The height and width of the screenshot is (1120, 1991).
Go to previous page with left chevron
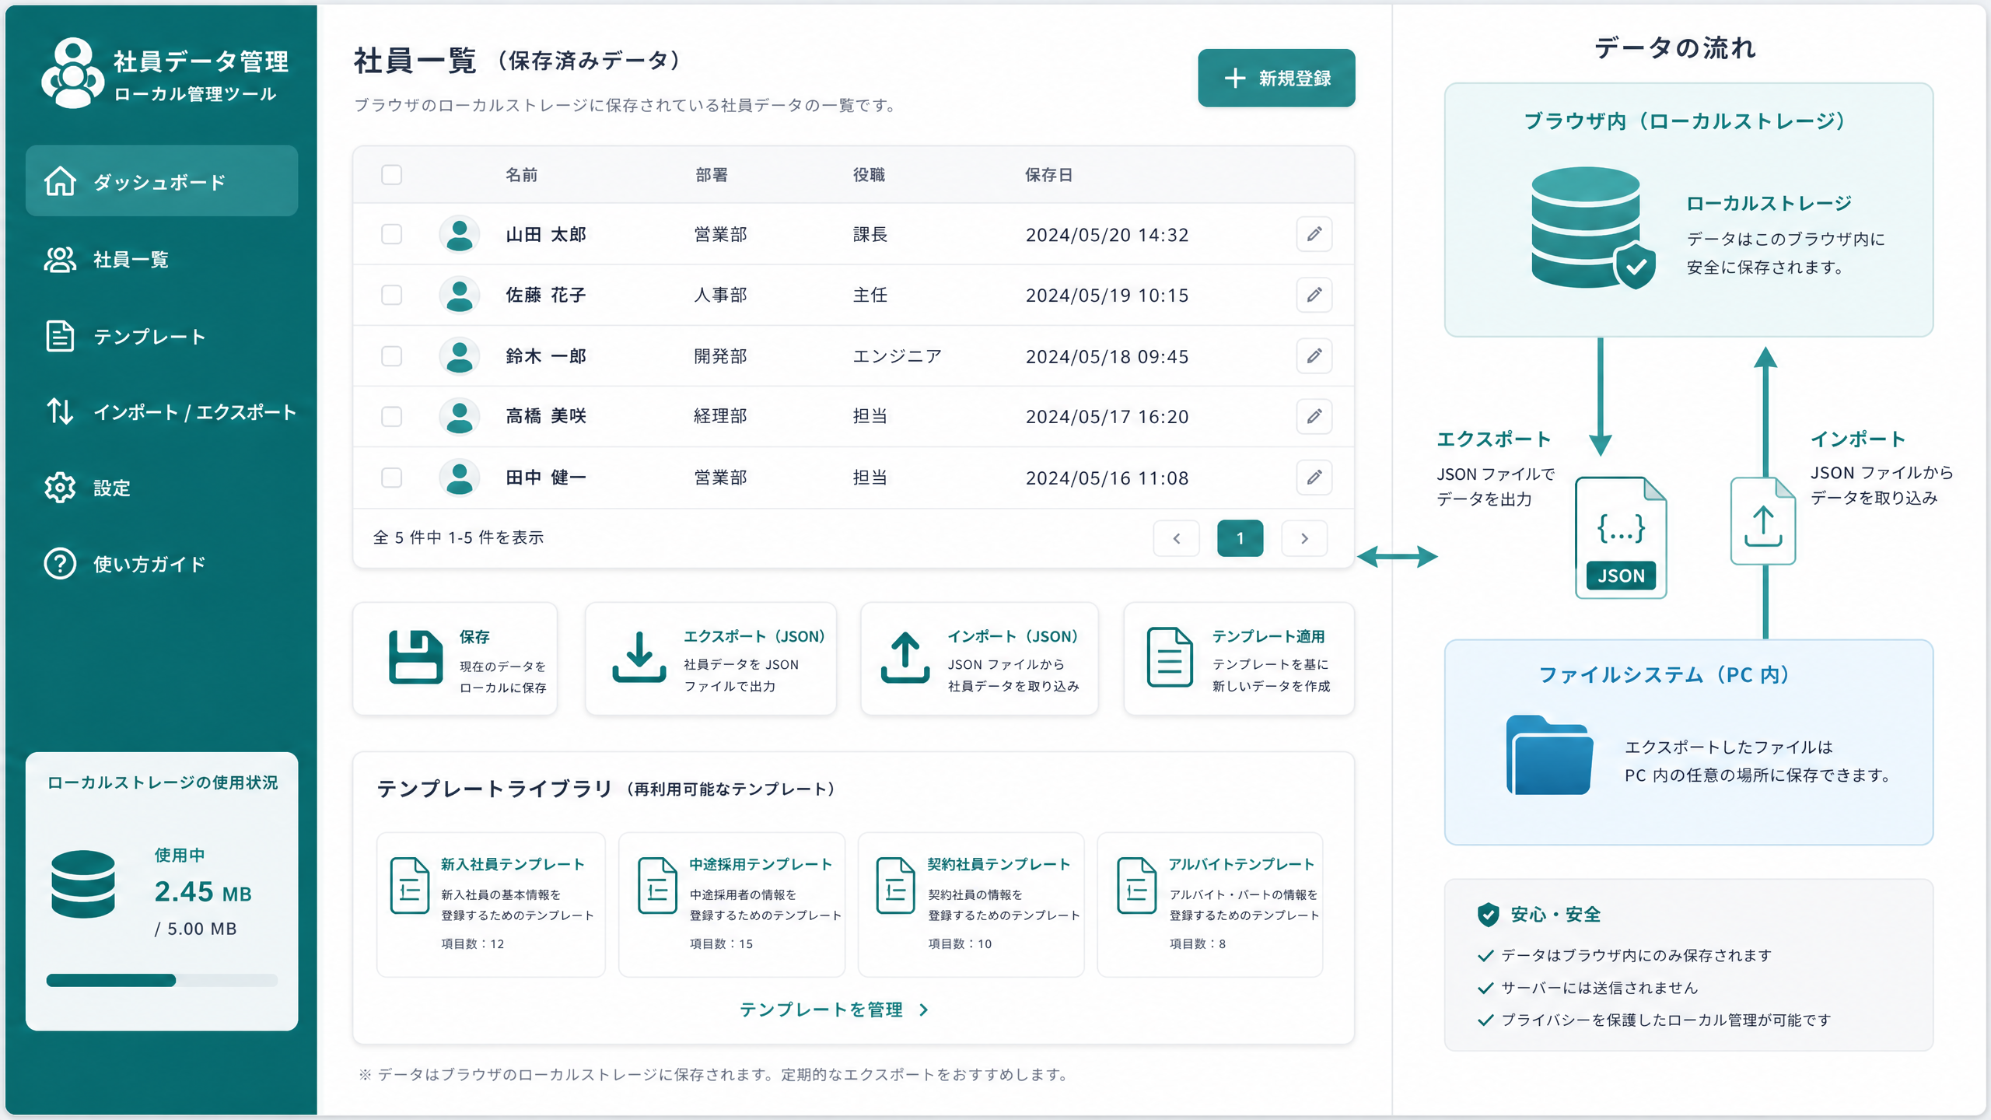point(1176,538)
